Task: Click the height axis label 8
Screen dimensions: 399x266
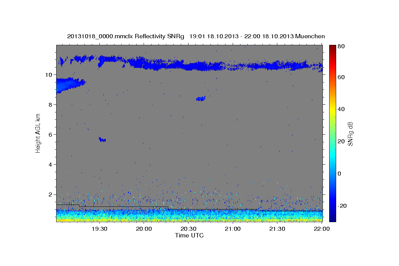Action: pyautogui.click(x=51, y=104)
